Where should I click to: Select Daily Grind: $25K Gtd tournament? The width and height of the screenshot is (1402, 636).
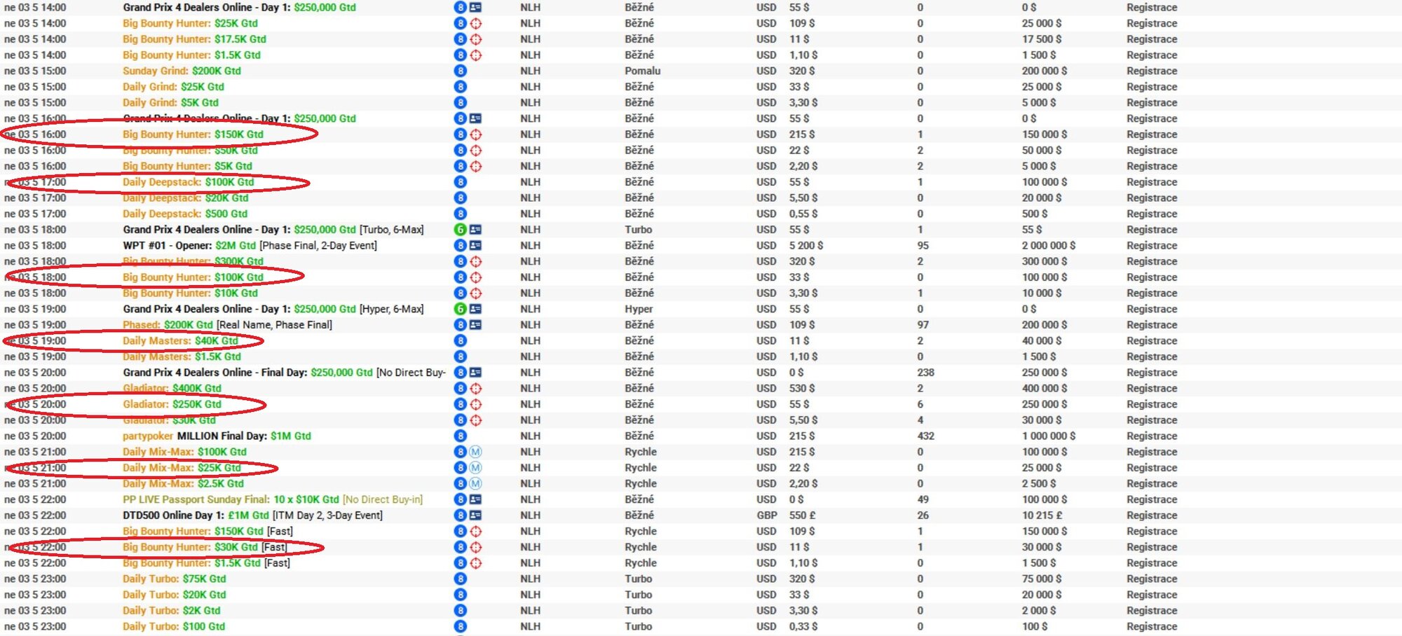173,87
